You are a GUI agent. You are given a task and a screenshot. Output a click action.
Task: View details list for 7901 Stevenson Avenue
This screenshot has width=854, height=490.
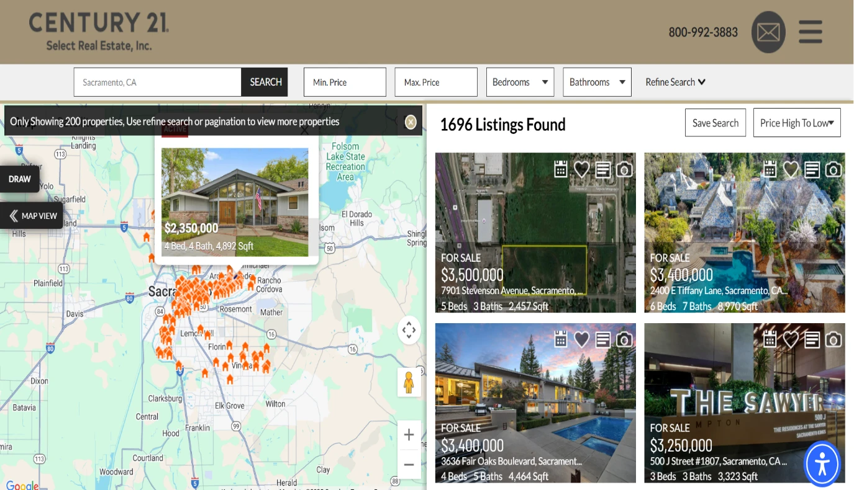coord(603,169)
